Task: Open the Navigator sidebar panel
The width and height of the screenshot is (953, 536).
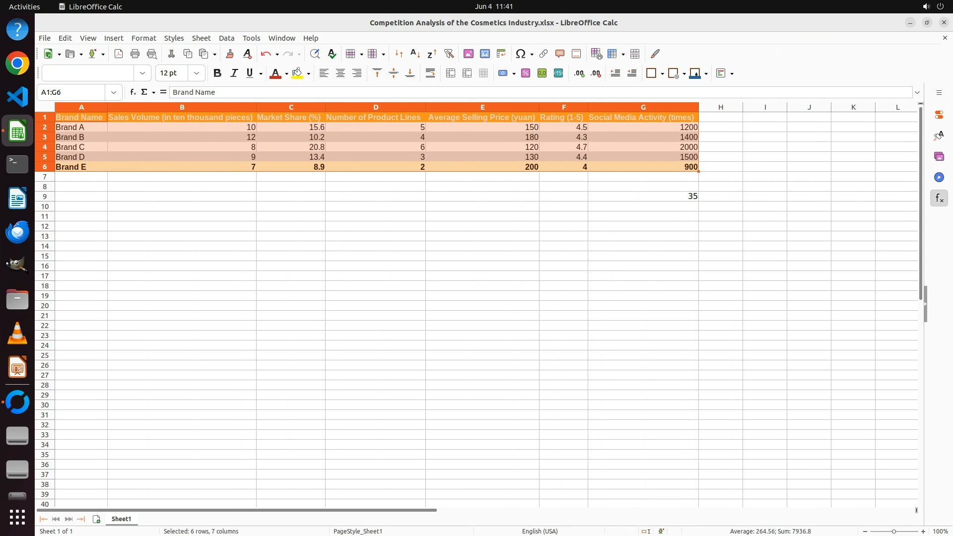Action: click(x=939, y=178)
